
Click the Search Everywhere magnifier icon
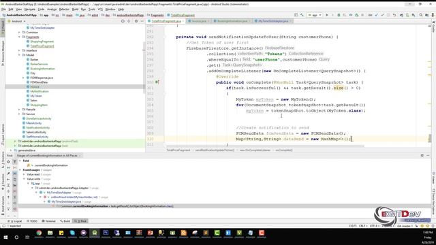(421, 15)
